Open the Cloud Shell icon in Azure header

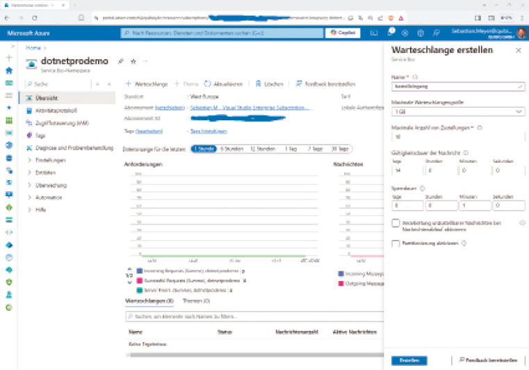coord(374,33)
